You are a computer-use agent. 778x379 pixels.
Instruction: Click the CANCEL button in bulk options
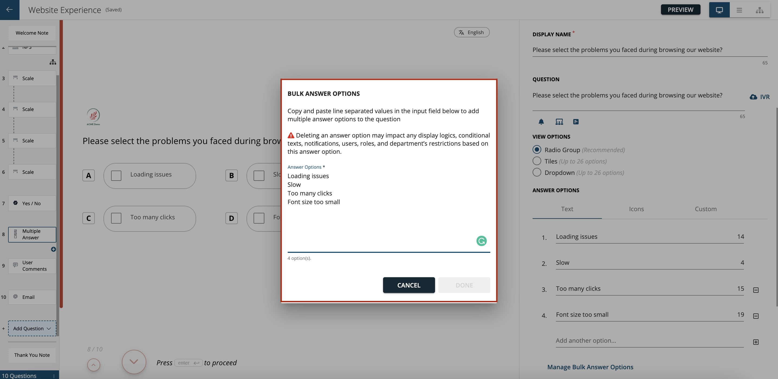(x=409, y=285)
